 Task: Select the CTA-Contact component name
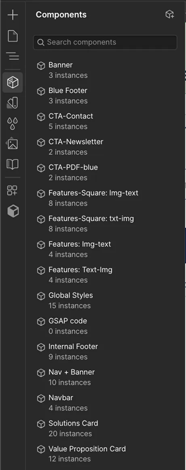(71, 116)
